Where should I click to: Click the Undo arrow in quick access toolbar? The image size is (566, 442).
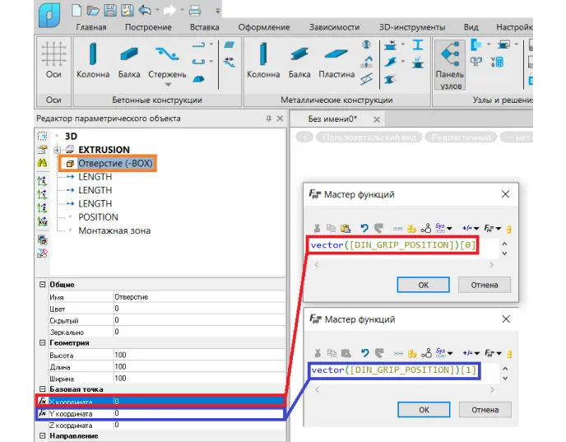(x=145, y=10)
